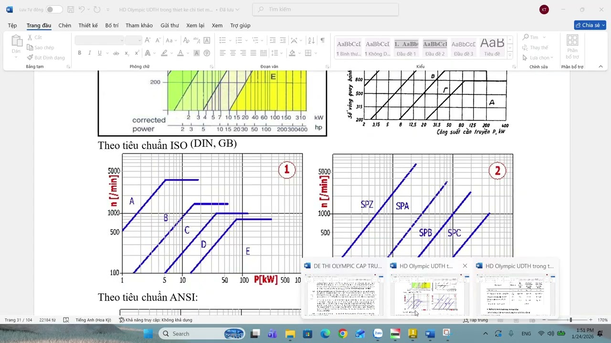Open Chia sẻ share dropdown
The image size is (611, 343).
[x=590, y=25]
